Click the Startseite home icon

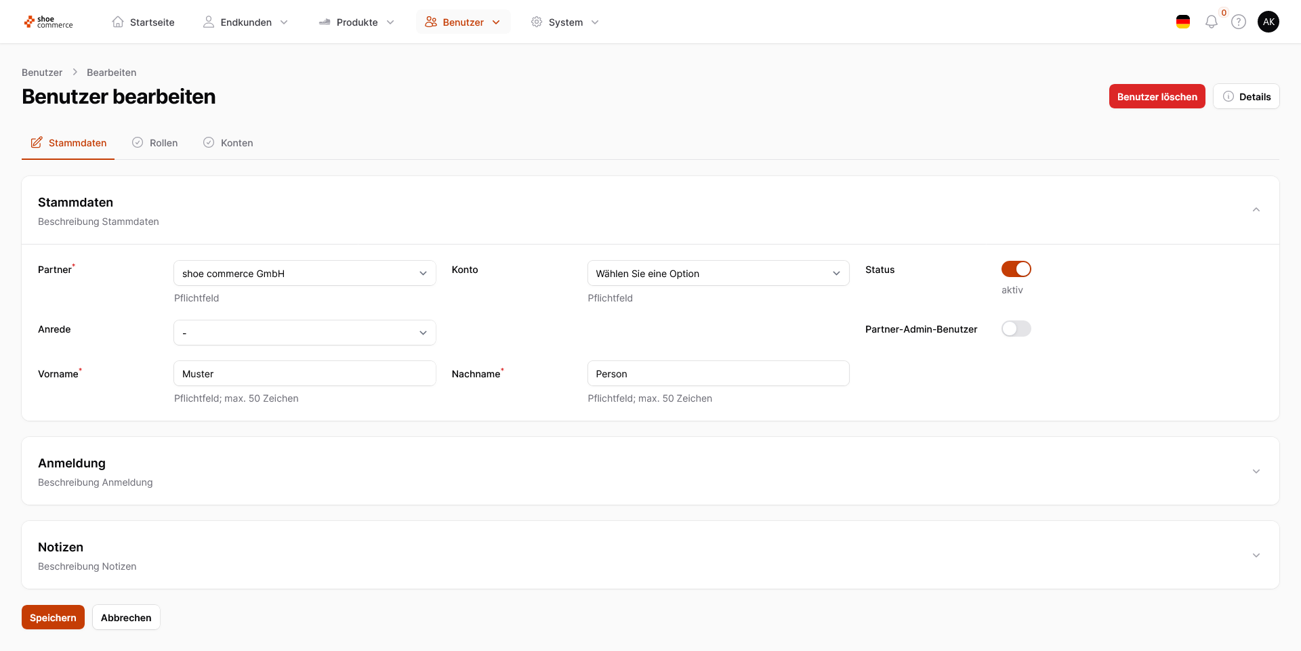pyautogui.click(x=118, y=22)
